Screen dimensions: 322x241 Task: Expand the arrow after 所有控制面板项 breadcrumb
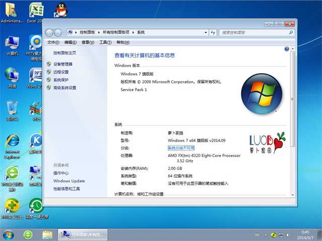pos(133,32)
